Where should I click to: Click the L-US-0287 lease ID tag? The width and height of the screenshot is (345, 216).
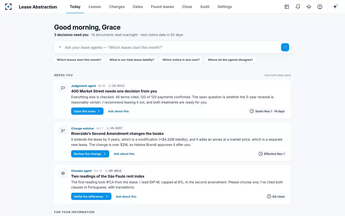point(115,128)
